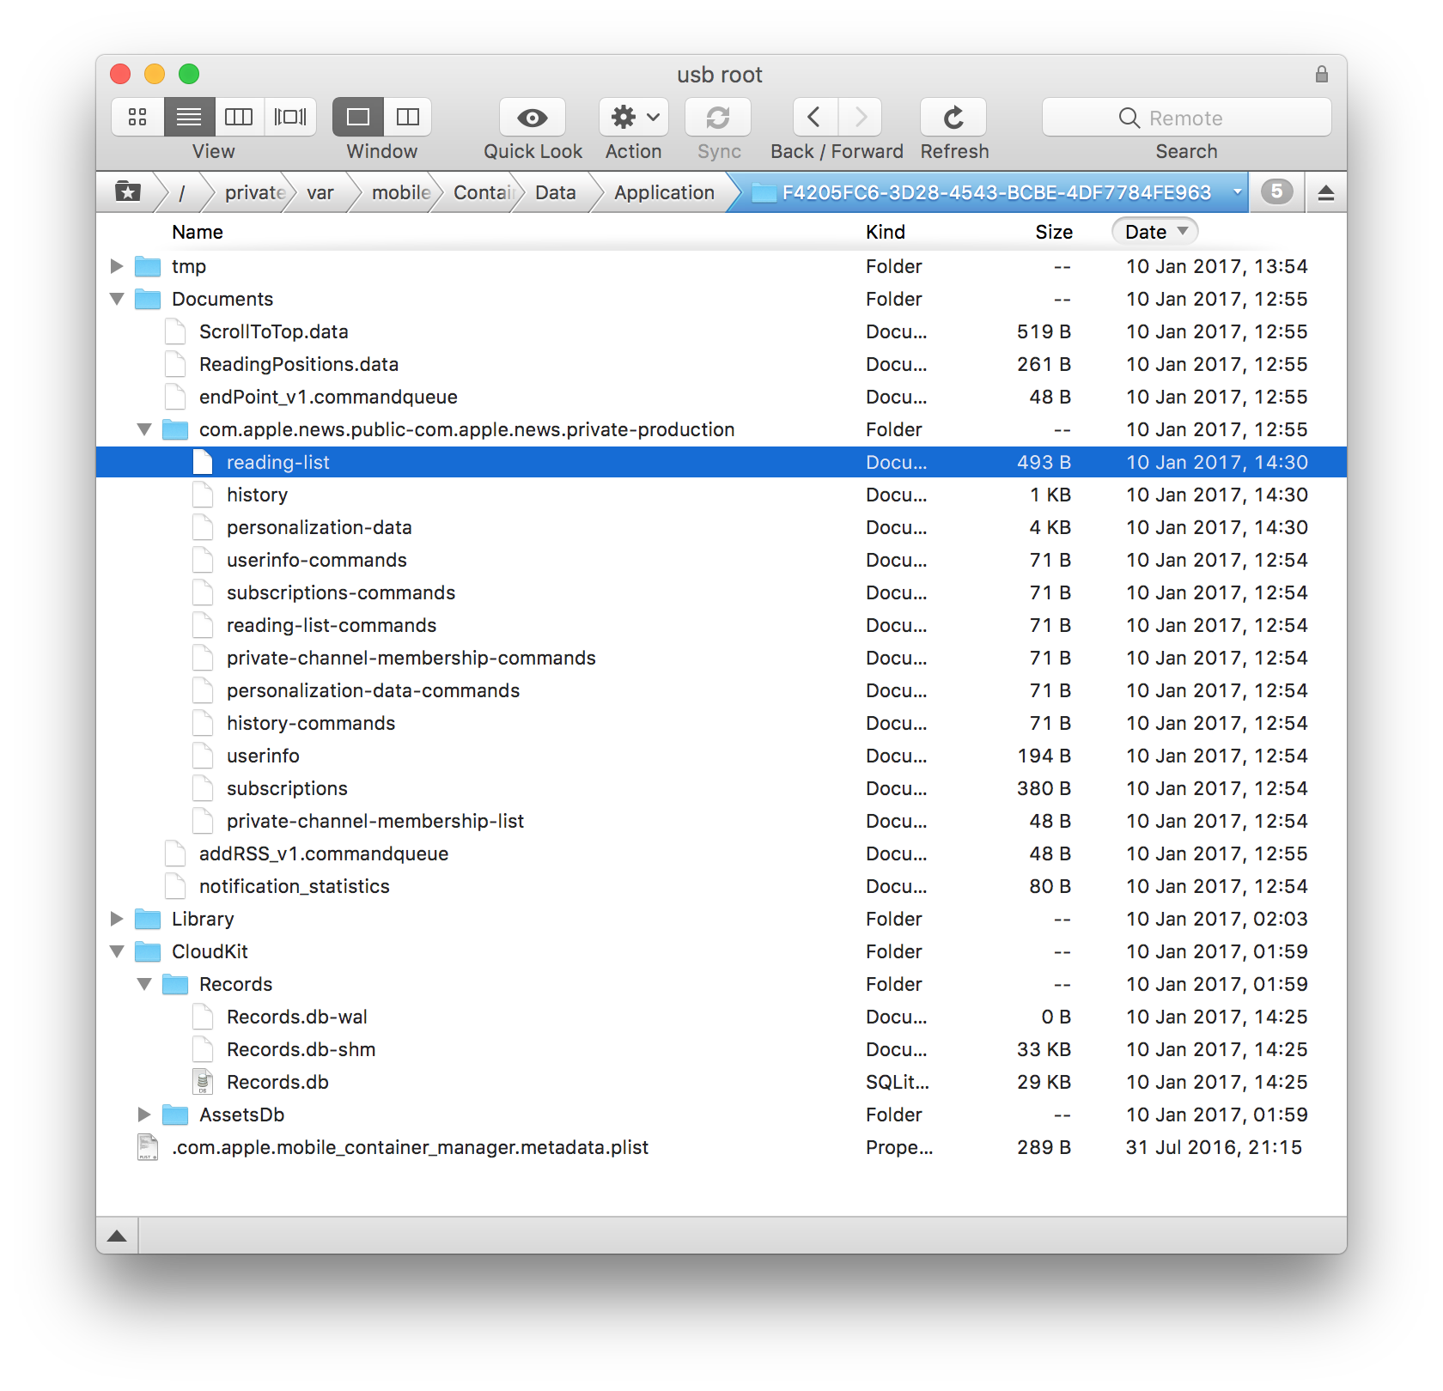
Task: Select endPoint_v1.commandqueue file
Action: coord(721,397)
